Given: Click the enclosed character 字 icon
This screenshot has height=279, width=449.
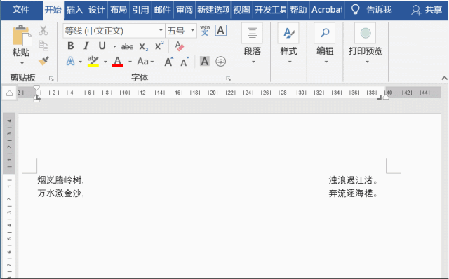Looking at the screenshot, I should [220, 61].
